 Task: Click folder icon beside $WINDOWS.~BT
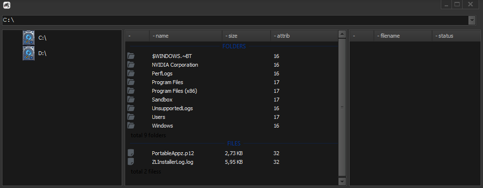pos(131,56)
